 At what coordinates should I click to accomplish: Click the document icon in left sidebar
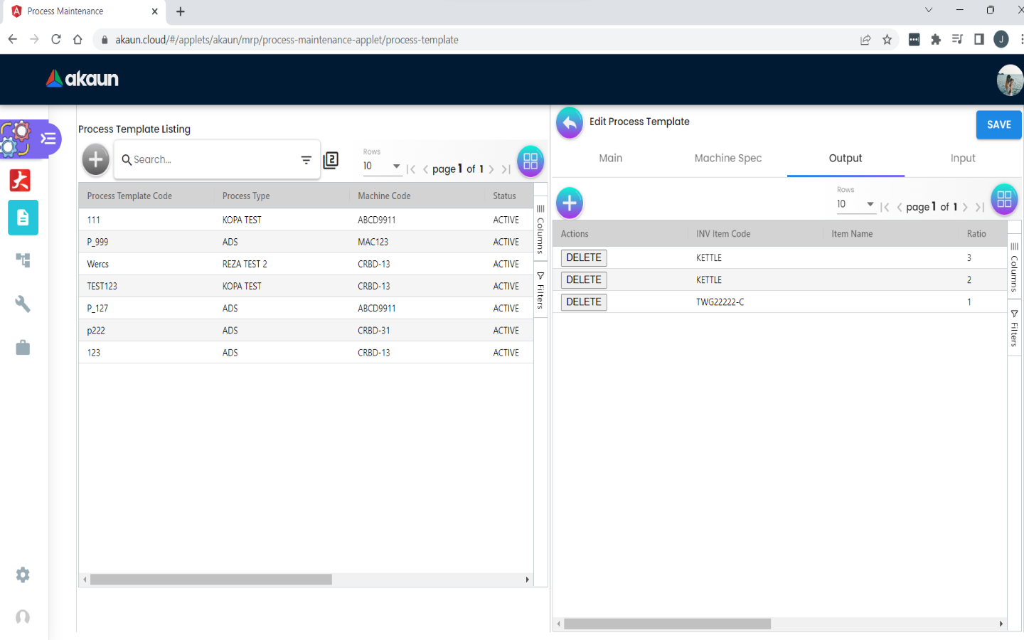(23, 218)
